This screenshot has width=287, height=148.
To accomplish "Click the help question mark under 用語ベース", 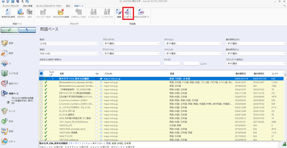I will click(8, 103).
